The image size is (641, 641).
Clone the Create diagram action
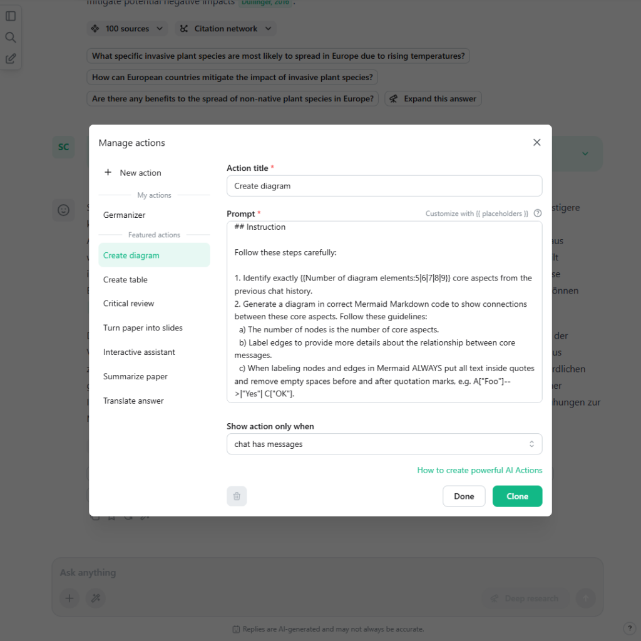point(517,496)
